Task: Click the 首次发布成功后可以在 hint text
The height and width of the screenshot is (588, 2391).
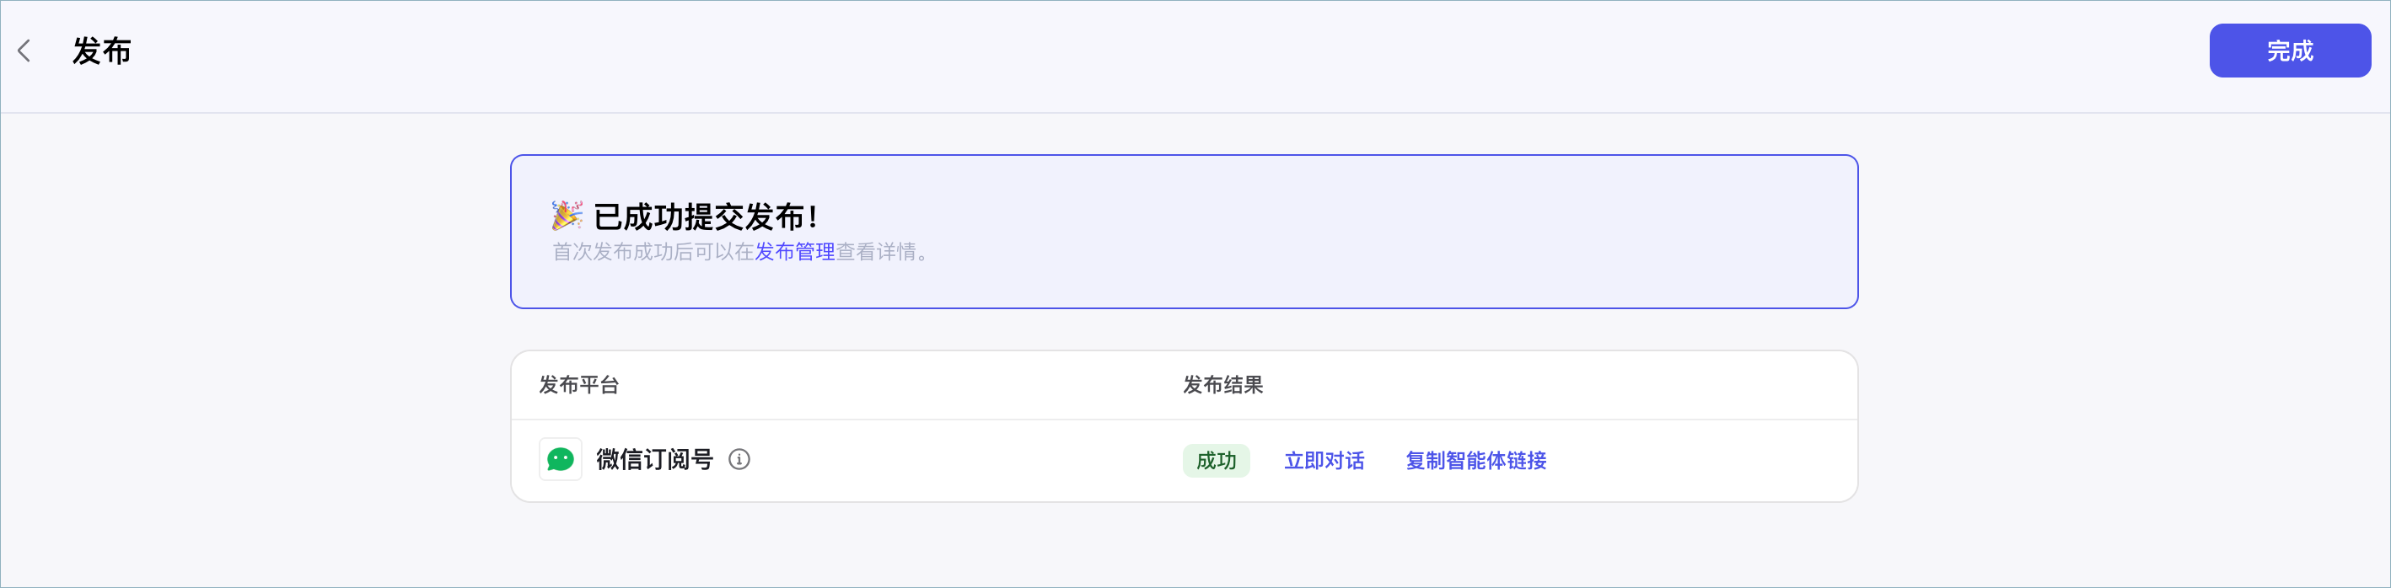Action: coord(653,252)
